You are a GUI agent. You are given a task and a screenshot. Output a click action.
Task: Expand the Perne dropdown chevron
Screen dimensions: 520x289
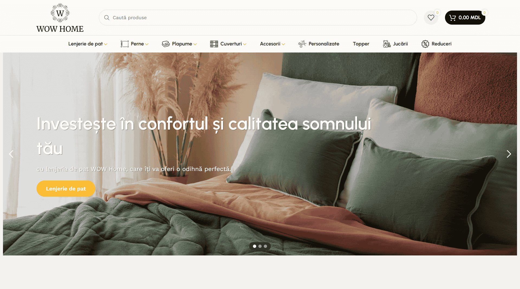[x=147, y=44]
